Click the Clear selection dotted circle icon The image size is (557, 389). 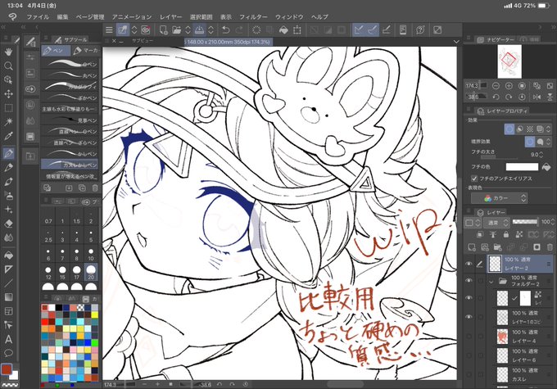tap(256, 29)
